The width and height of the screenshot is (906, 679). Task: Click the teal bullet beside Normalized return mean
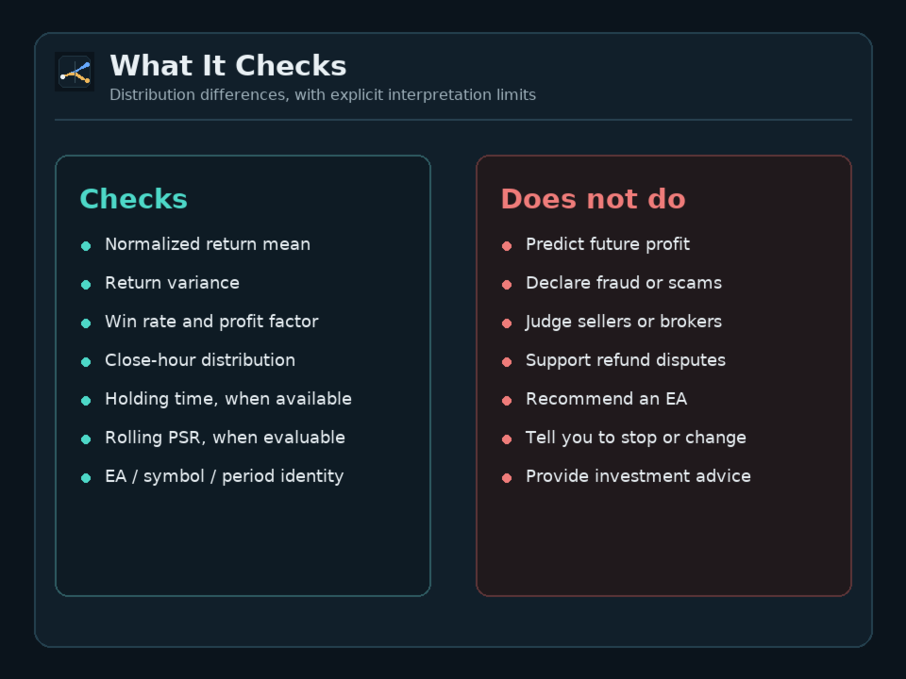click(86, 246)
